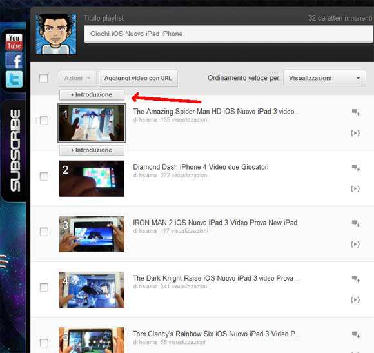Add note icon for Diamond Dash video
This screenshot has width=374, height=353.
pos(356,168)
